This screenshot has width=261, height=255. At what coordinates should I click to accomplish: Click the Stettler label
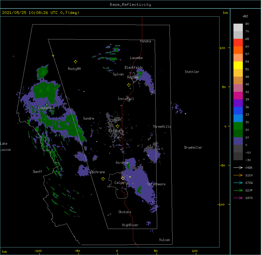point(192,72)
